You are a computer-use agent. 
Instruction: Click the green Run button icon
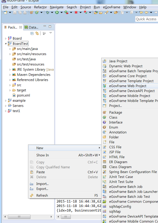click(x=57, y=12)
